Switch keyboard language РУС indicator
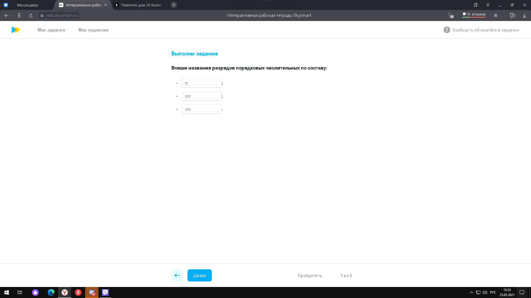The height and width of the screenshot is (298, 531). coord(493,292)
